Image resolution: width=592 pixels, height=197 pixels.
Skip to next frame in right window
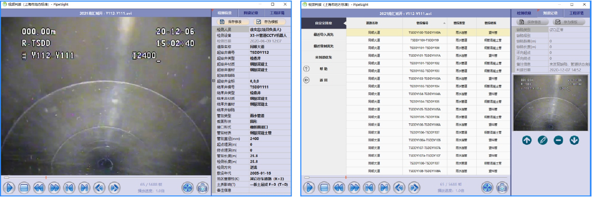point(414,187)
